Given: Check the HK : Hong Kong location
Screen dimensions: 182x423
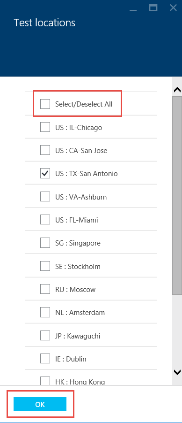Looking at the screenshot, I should (45, 381).
